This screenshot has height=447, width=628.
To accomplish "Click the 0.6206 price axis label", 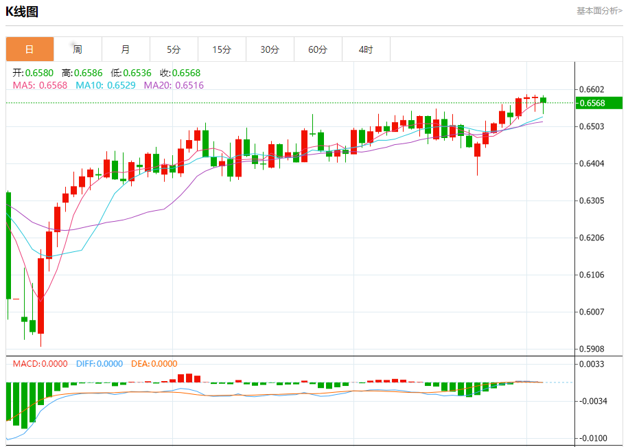I will (x=592, y=238).
